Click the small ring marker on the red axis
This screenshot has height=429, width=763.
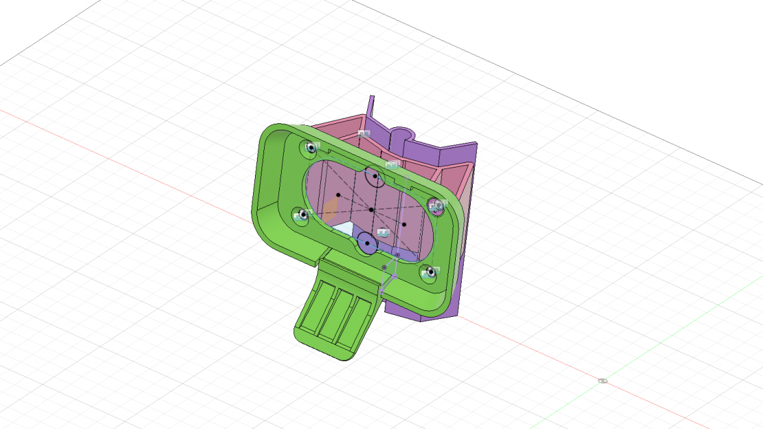[603, 381]
